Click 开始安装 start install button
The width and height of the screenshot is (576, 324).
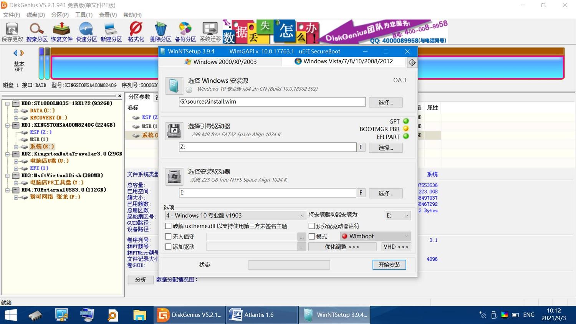pyautogui.click(x=389, y=264)
